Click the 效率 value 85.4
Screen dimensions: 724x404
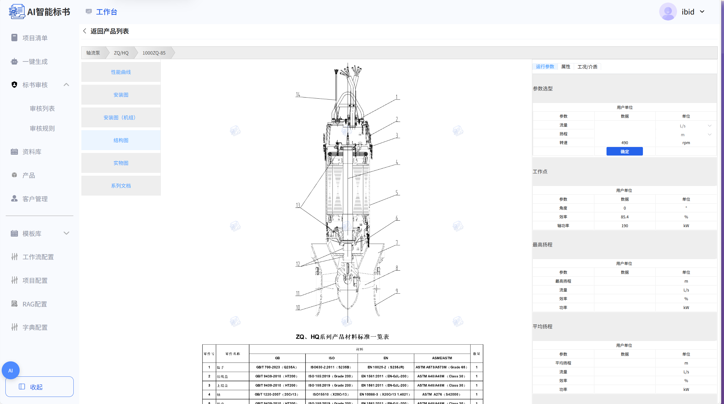tap(625, 217)
